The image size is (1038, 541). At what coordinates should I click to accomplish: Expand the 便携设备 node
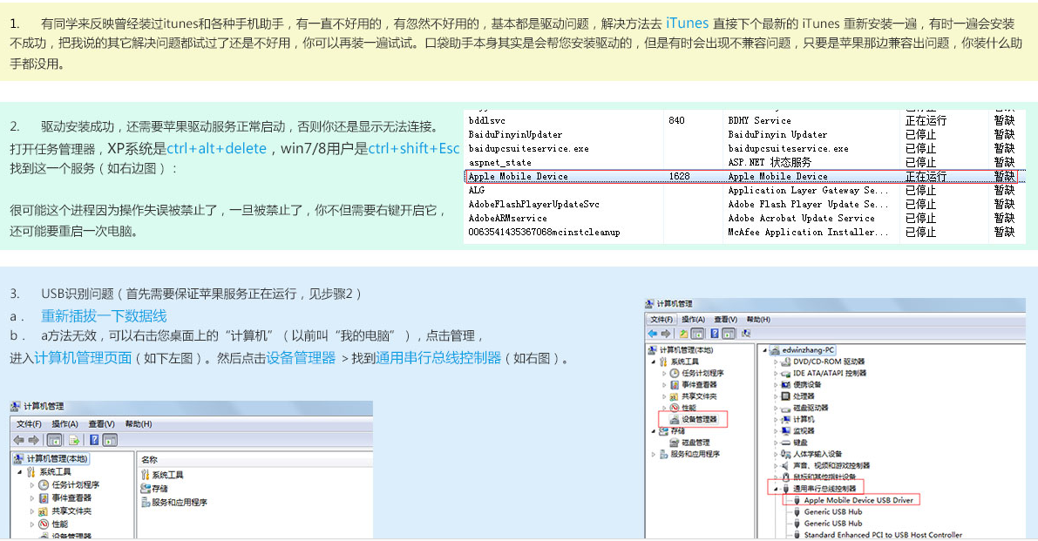click(x=775, y=385)
